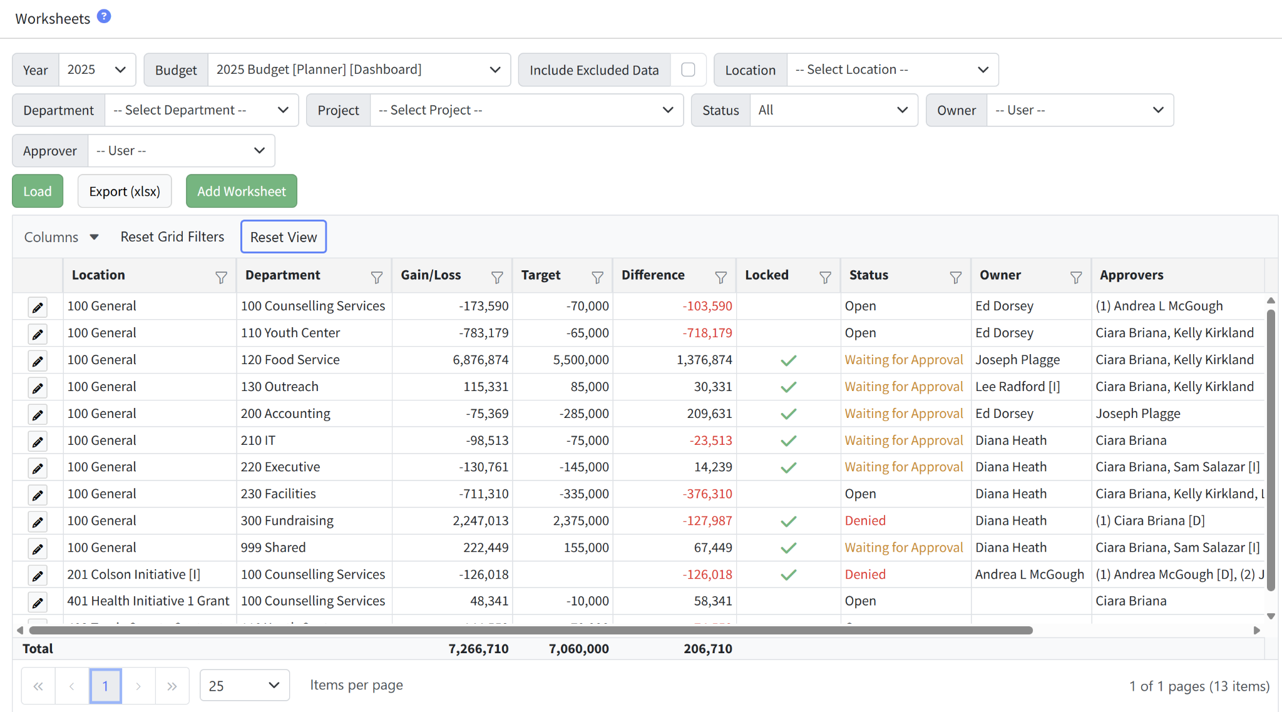Expand the Select Location dropdown
This screenshot has height=712, width=1282.
click(892, 69)
